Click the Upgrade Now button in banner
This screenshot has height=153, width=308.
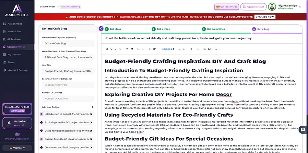pos(265,17)
